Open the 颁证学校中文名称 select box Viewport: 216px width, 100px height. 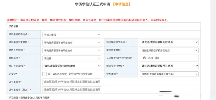coord(169,42)
